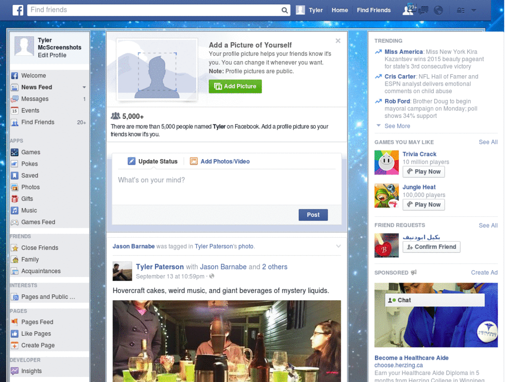
Task: Click the Events calendar icon
Action: coord(14,111)
